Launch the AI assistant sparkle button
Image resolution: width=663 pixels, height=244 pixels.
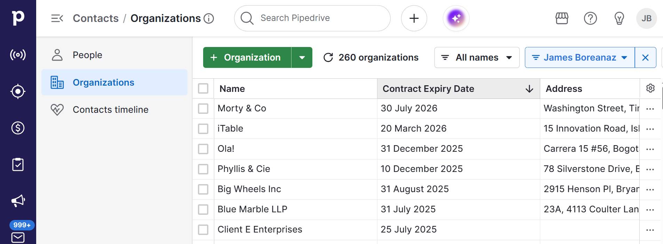456,18
